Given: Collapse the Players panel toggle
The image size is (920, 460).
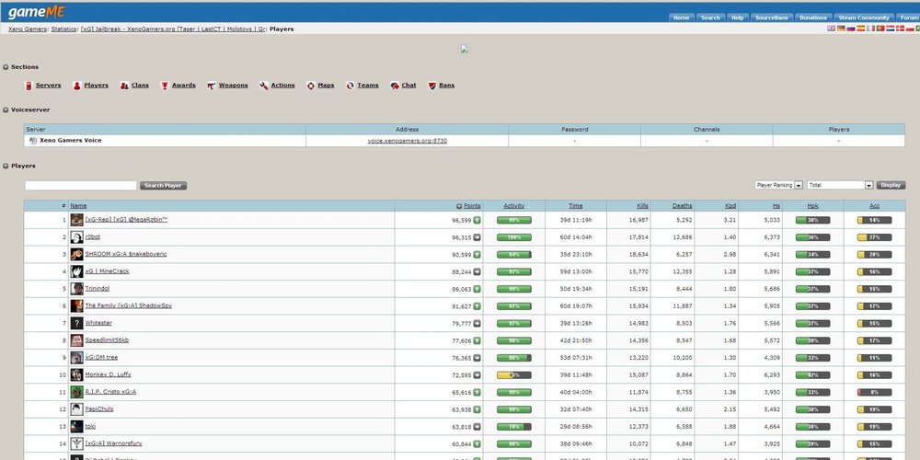Looking at the screenshot, I should pyautogui.click(x=6, y=166).
